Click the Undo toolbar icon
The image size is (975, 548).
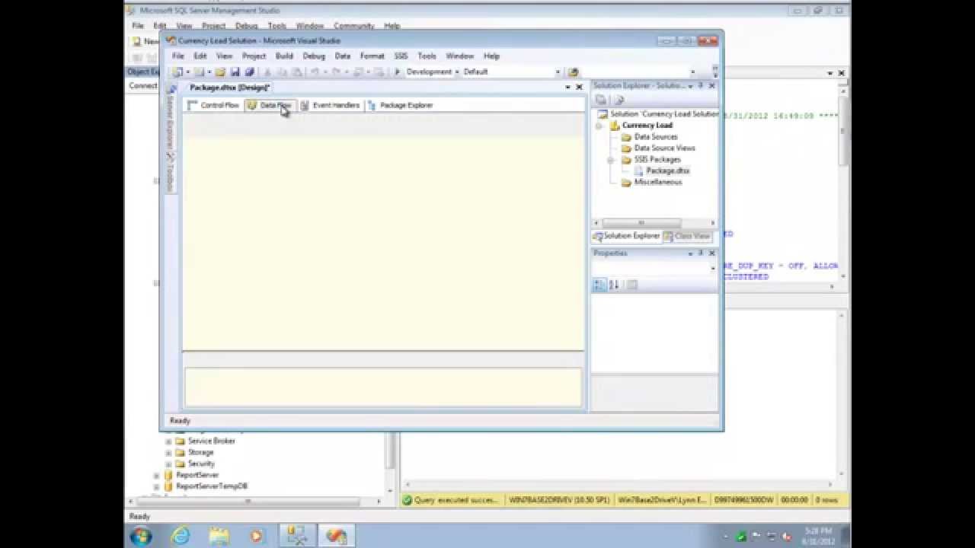pos(315,72)
